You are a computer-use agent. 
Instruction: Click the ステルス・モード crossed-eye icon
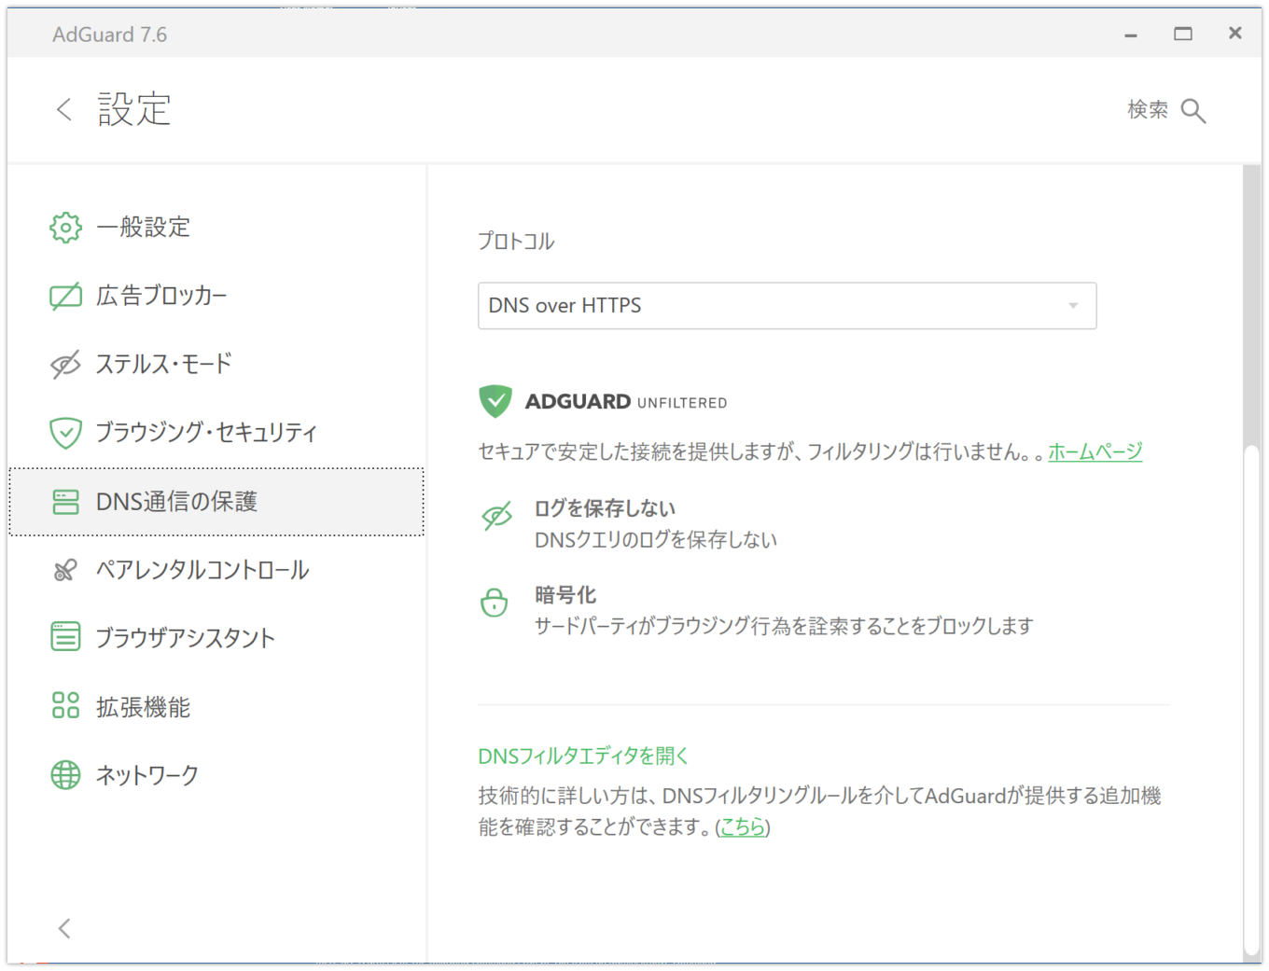[x=65, y=365]
